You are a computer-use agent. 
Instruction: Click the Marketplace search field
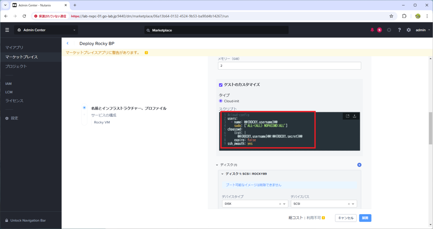(x=216, y=30)
